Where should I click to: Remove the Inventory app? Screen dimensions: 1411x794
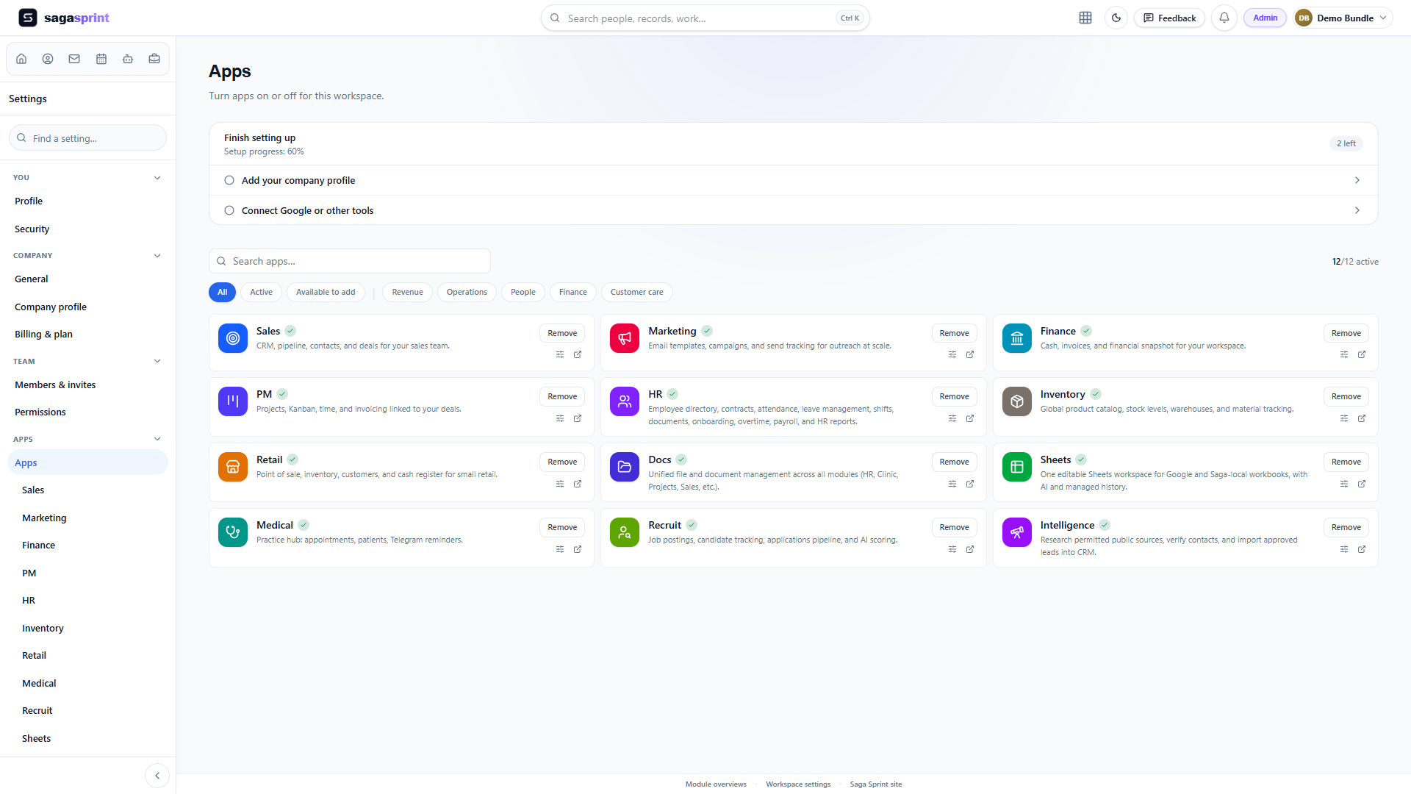pyautogui.click(x=1346, y=396)
